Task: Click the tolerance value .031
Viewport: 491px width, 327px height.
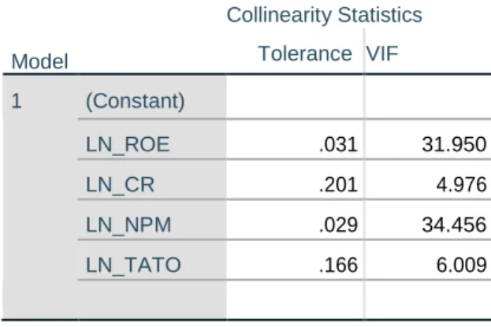Action: pos(338,145)
